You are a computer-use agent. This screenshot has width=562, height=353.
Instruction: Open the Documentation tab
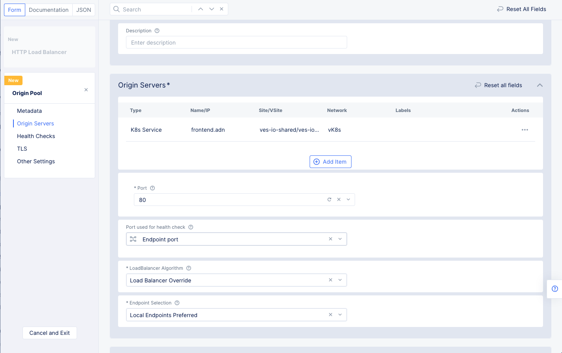(49, 9)
